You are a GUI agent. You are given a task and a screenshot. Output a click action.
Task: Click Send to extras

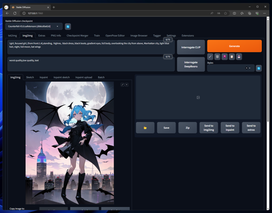(x=251, y=128)
